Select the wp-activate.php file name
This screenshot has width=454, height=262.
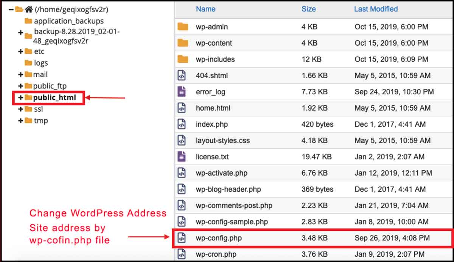[222, 173]
